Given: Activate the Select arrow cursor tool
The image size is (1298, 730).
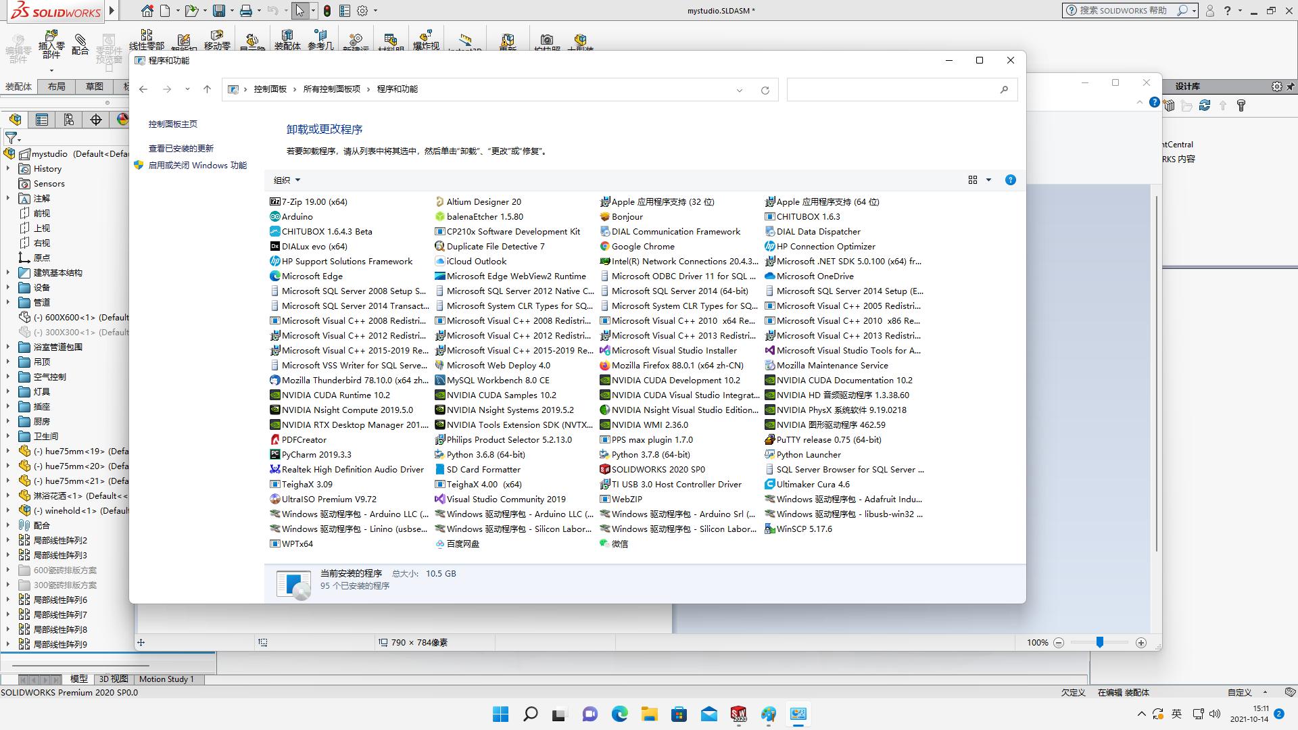Looking at the screenshot, I should click(299, 11).
